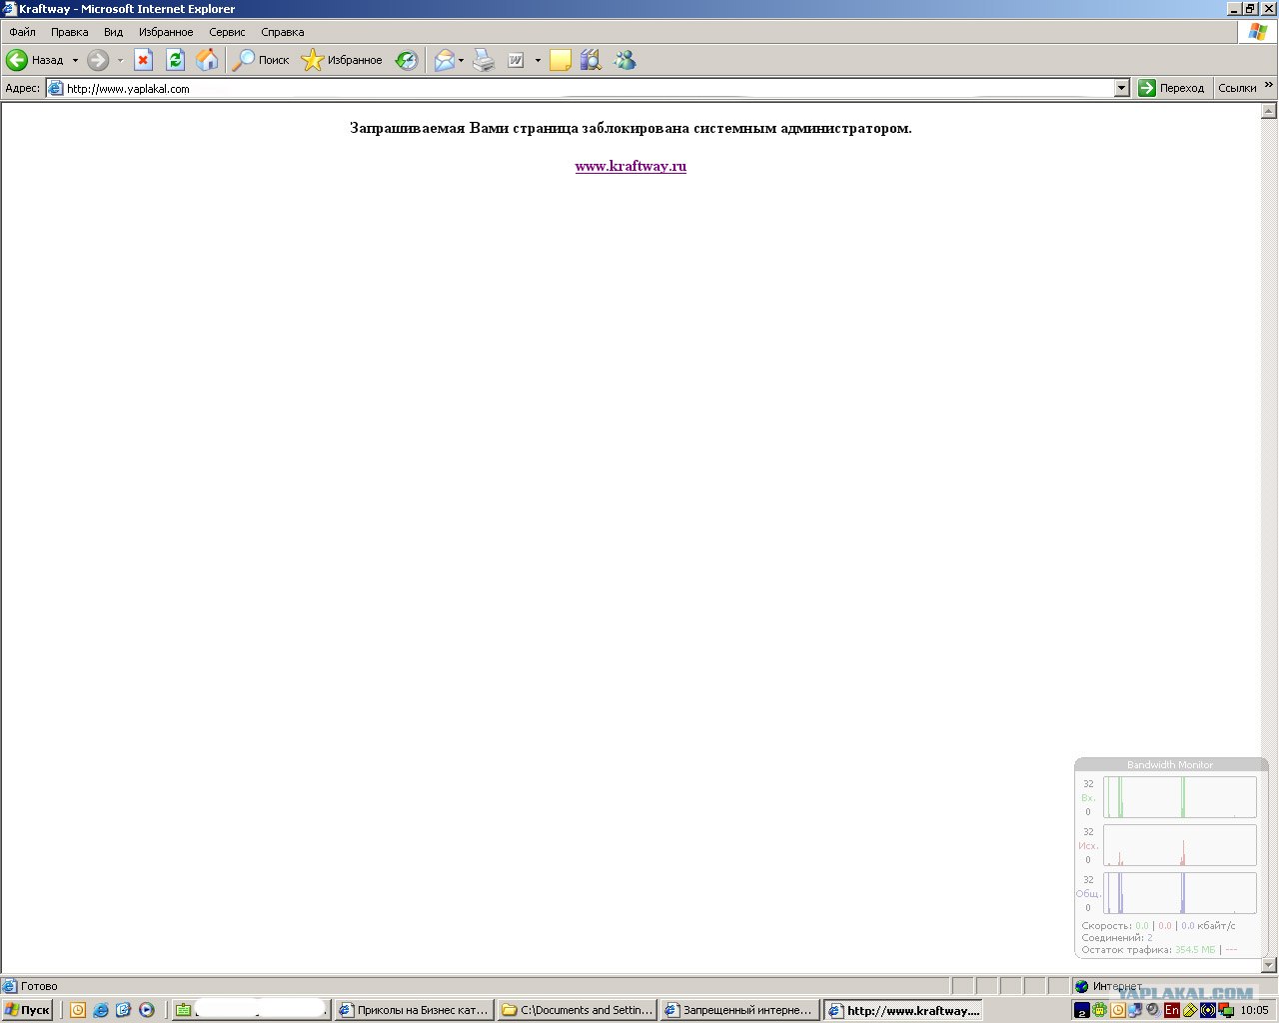This screenshot has height=1023, width=1279.
Task: Switch to the redacted-title taskbar window
Action: [x=251, y=1010]
